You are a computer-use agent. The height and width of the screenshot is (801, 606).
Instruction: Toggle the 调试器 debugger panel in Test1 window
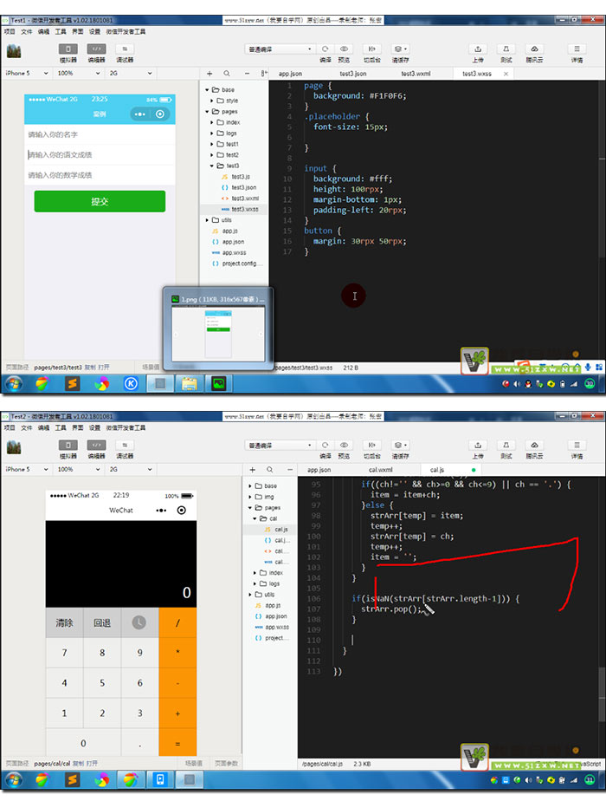[x=125, y=49]
